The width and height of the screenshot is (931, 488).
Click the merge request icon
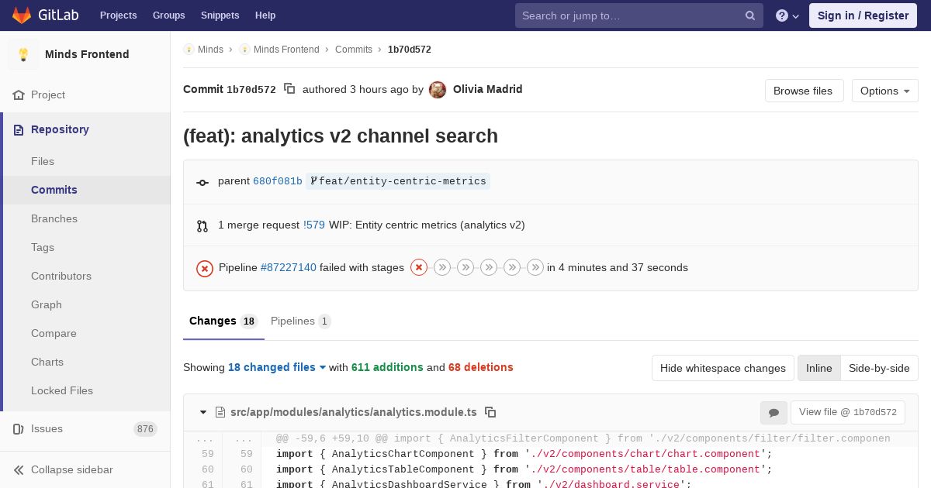[202, 226]
